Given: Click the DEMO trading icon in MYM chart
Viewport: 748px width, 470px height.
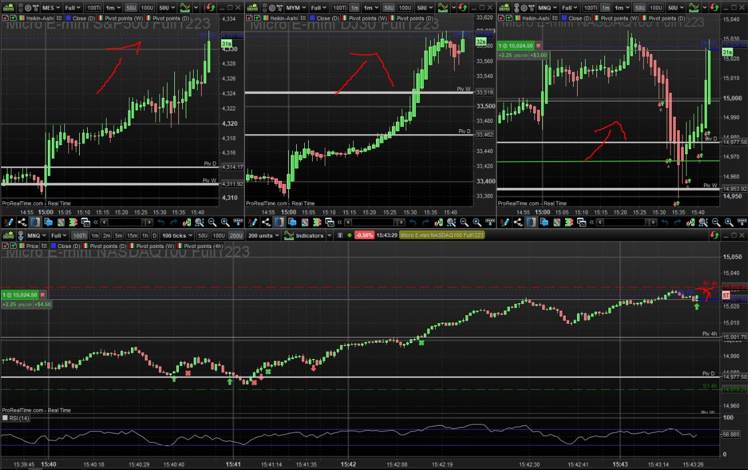Looking at the screenshot, I should 254,8.
